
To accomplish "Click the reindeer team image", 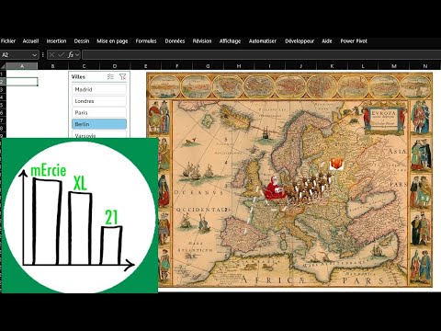I will tap(309, 188).
